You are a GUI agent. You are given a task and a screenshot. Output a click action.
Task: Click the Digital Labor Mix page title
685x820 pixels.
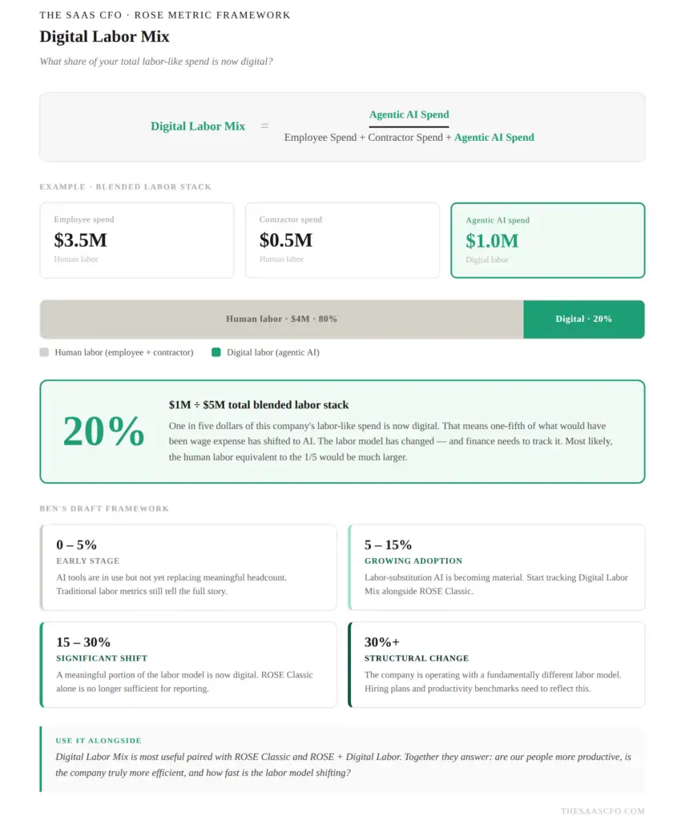[x=105, y=37]
